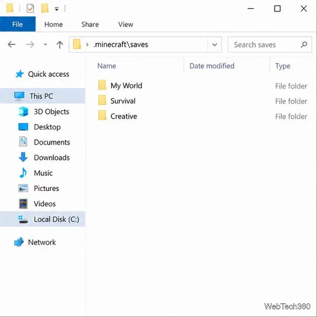Image resolution: width=317 pixels, height=317 pixels.
Task: Open Documents in navigation pane
Action: [52, 142]
